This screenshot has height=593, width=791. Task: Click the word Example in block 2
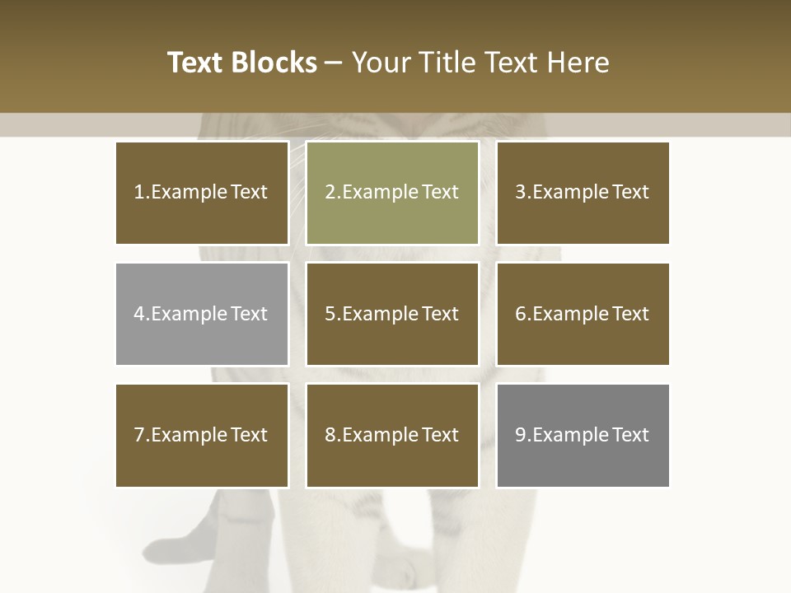(381, 192)
